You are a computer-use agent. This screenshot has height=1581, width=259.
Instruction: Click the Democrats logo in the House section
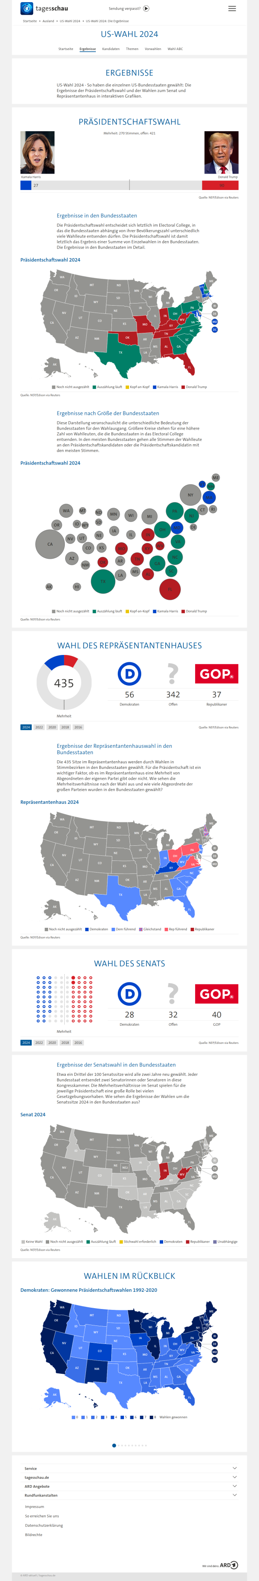(x=129, y=674)
